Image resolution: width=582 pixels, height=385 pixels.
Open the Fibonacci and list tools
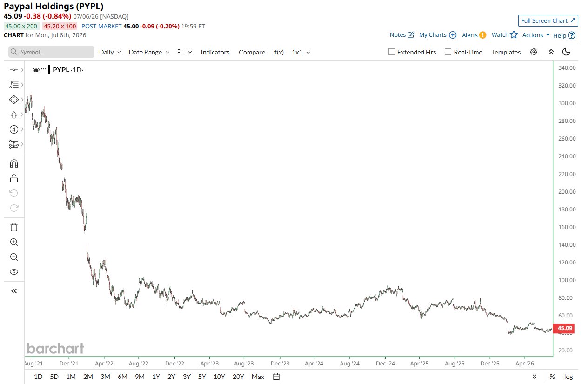click(x=14, y=85)
